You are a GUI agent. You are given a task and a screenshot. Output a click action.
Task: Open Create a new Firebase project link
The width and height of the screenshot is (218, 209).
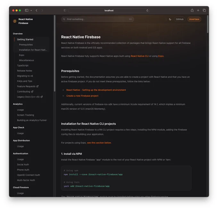tap(82, 96)
